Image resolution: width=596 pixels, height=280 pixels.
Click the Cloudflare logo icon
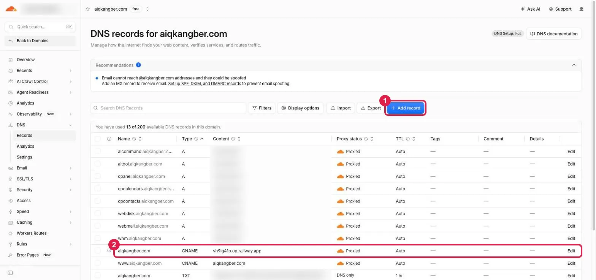click(x=11, y=9)
